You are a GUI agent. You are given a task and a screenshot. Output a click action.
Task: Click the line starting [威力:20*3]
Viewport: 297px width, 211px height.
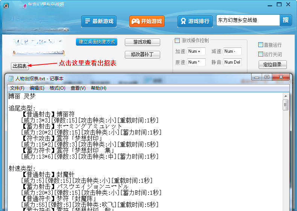pyautogui.click(x=91, y=193)
